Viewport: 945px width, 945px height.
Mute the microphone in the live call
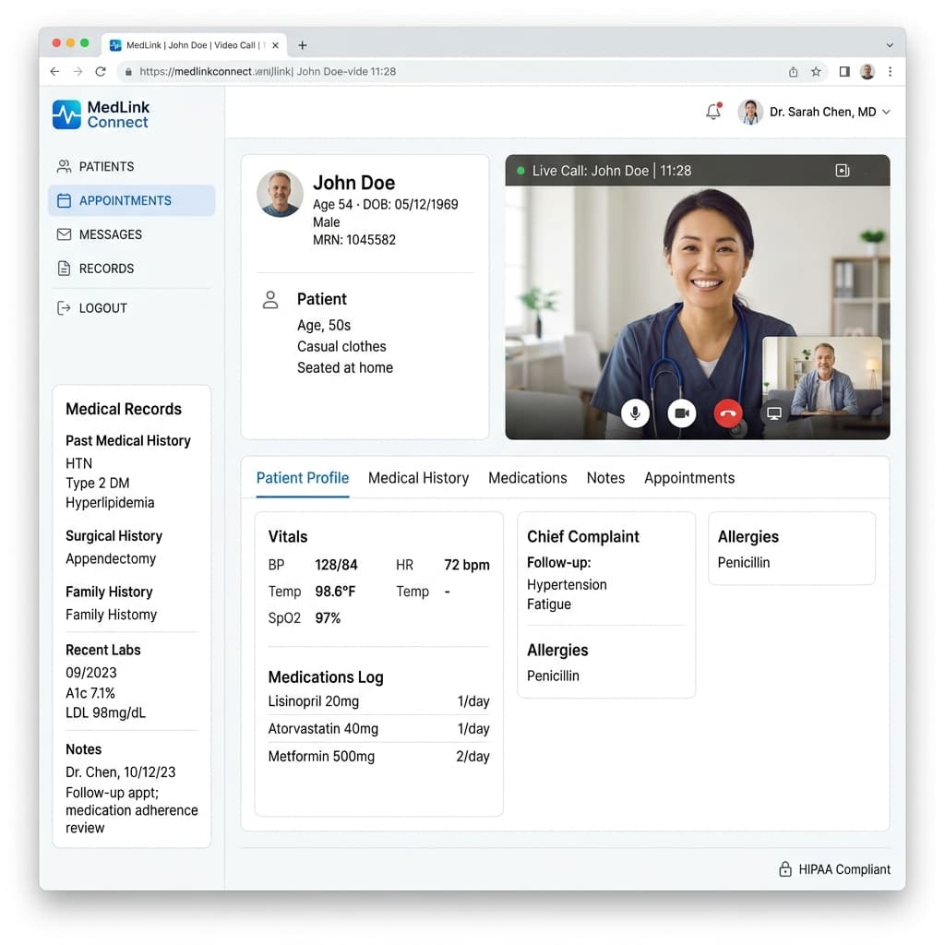click(635, 413)
